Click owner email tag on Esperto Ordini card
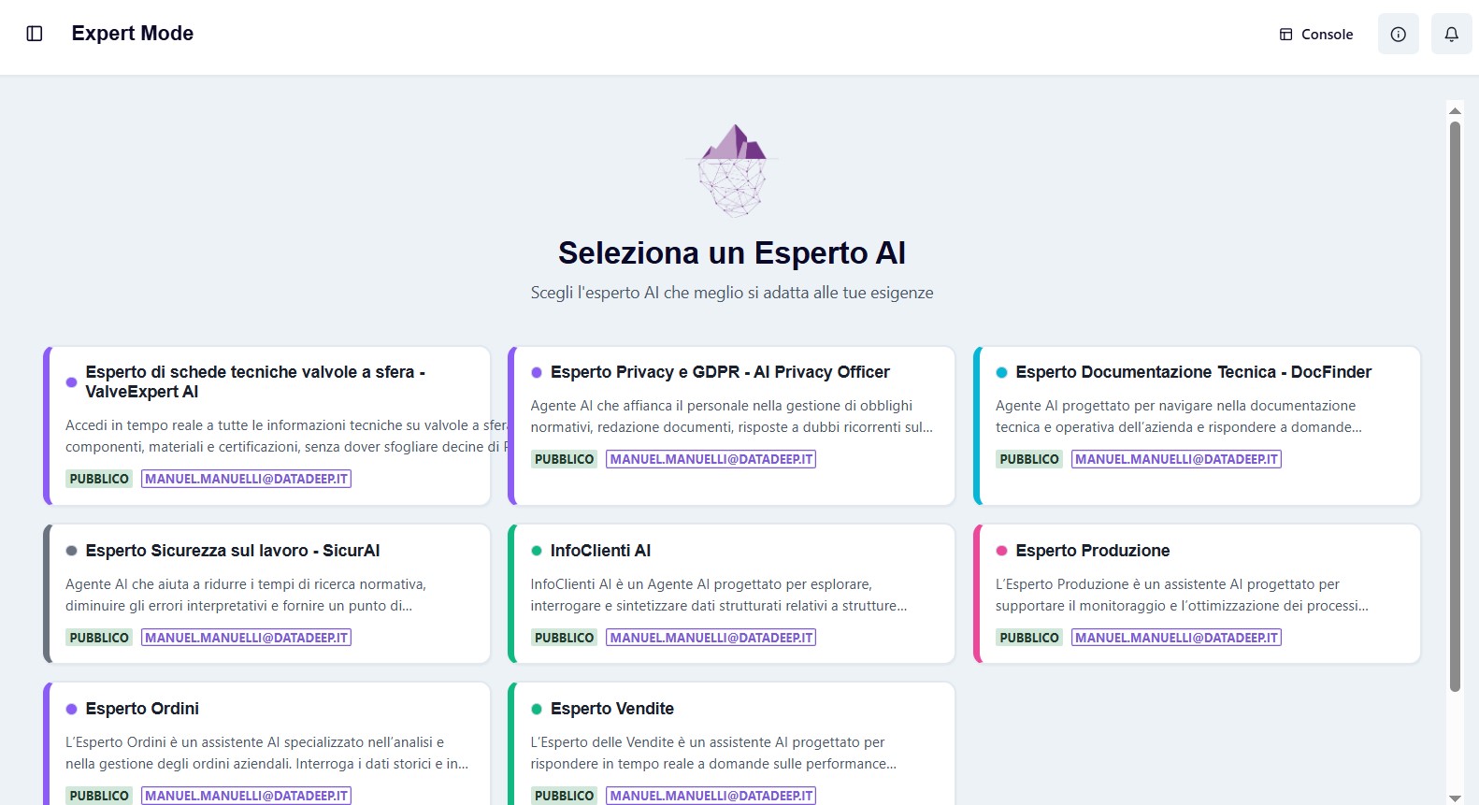 tap(246, 796)
